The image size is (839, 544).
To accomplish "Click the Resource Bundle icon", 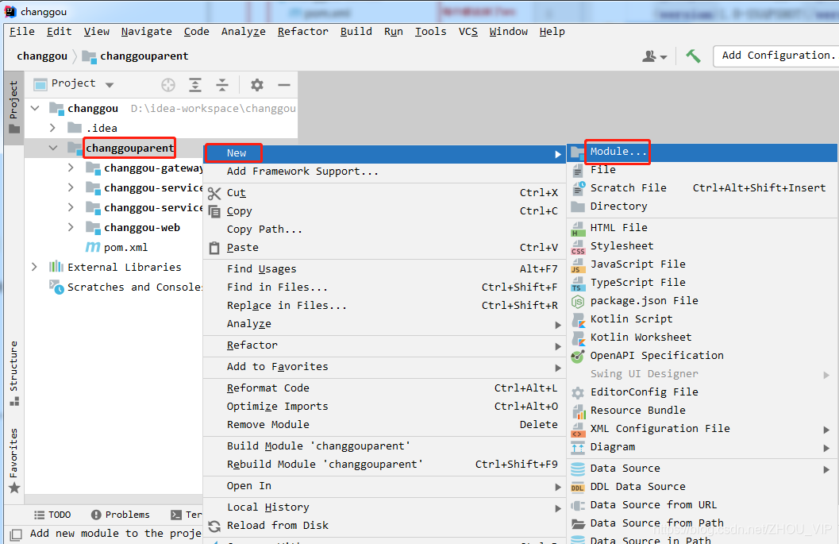I will click(578, 411).
